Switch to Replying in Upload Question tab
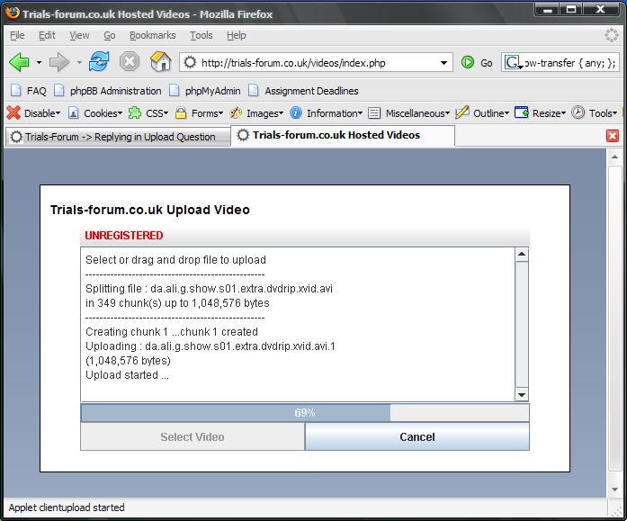 click(x=118, y=137)
